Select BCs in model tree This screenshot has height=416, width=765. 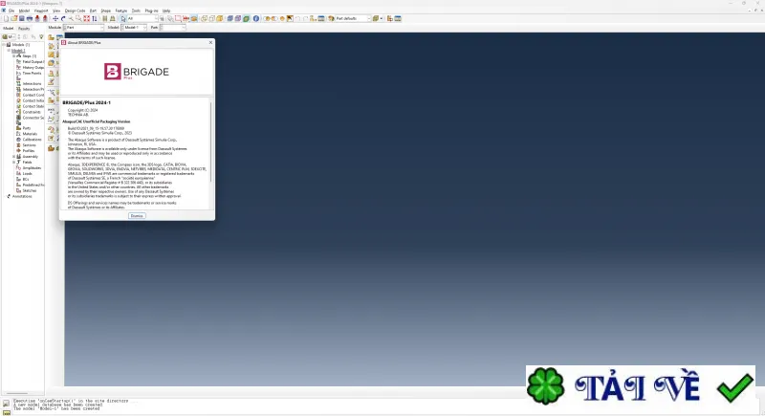(x=26, y=179)
